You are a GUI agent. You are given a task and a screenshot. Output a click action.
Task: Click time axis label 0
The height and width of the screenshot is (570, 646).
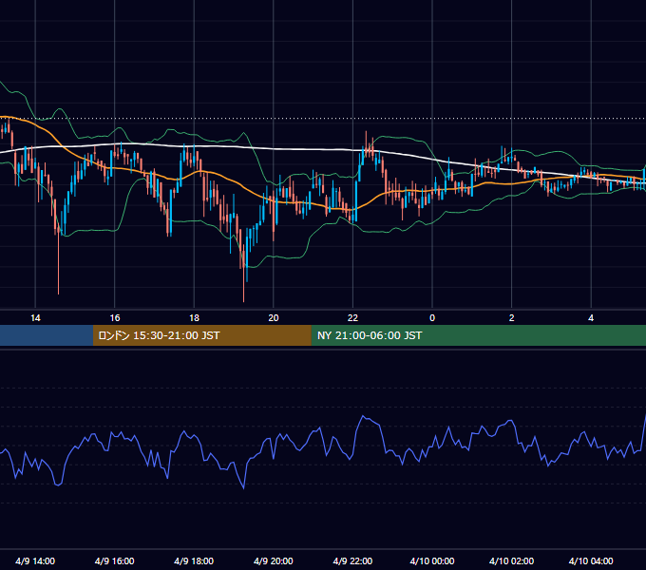click(x=432, y=318)
